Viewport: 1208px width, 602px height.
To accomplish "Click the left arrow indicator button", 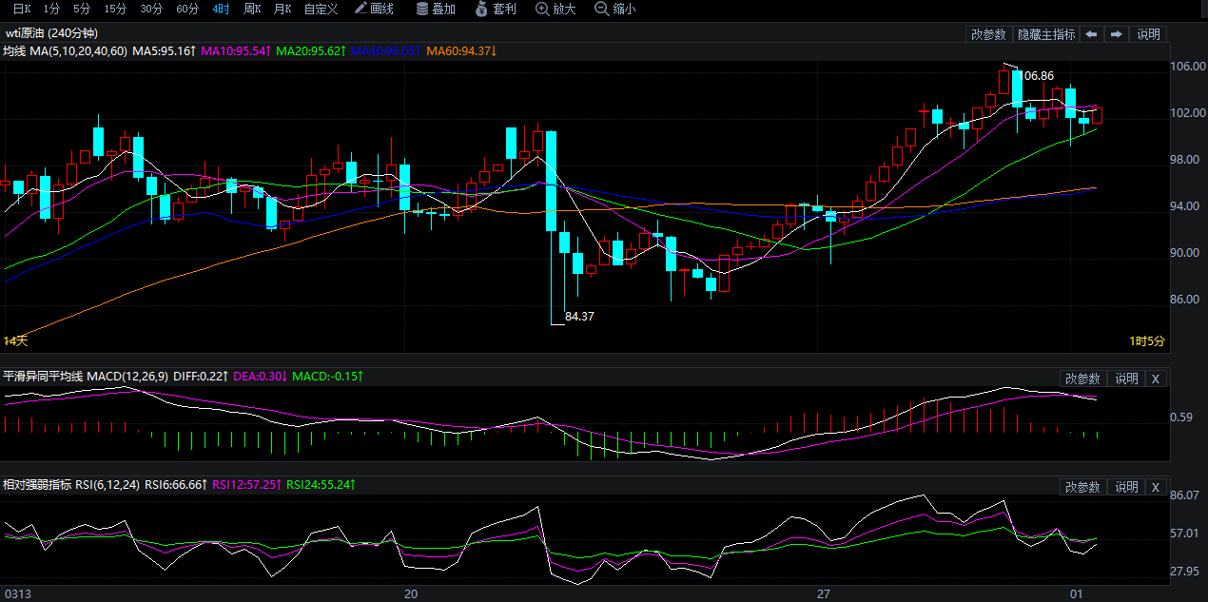I will click(1091, 34).
